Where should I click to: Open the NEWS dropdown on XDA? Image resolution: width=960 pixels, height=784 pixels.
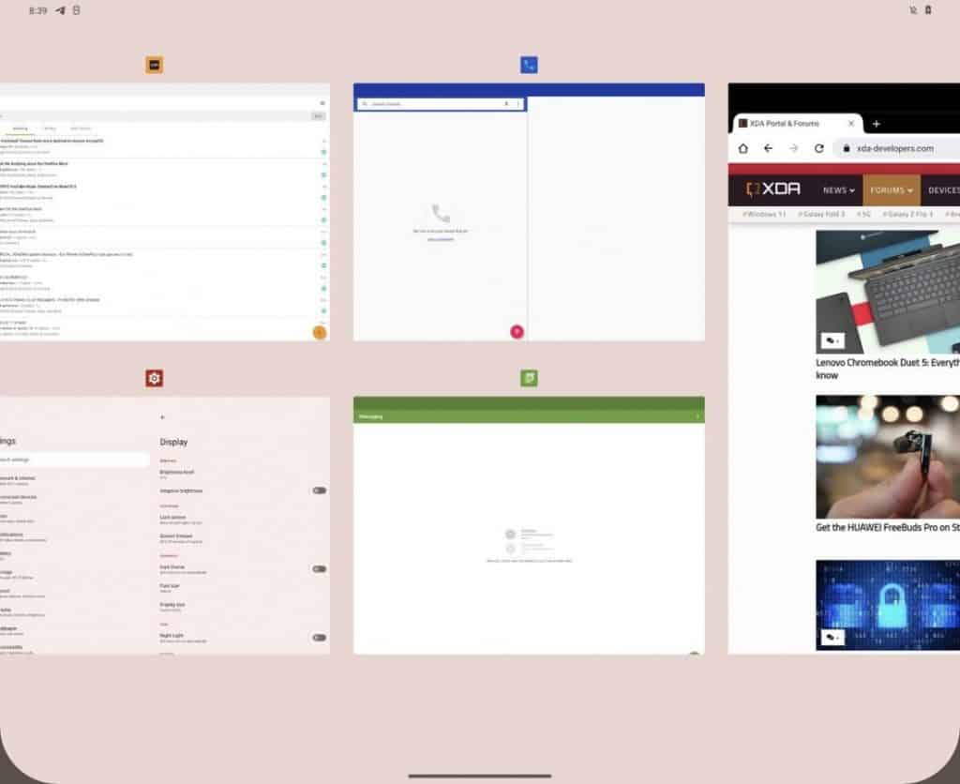837,189
